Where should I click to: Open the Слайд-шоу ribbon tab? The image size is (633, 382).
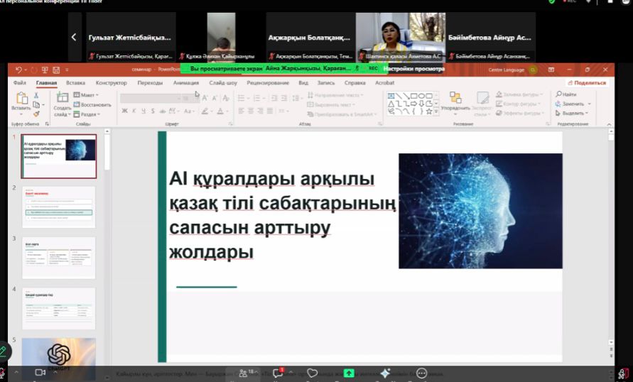[223, 82]
